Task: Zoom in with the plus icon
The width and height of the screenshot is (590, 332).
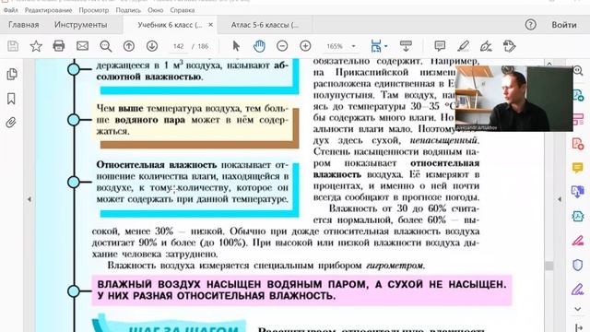Action: [x=305, y=46]
